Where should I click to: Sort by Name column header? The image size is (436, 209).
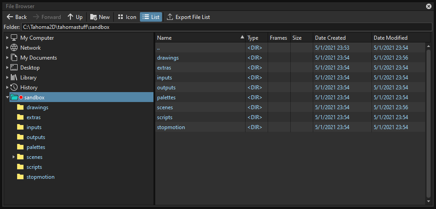(200, 38)
